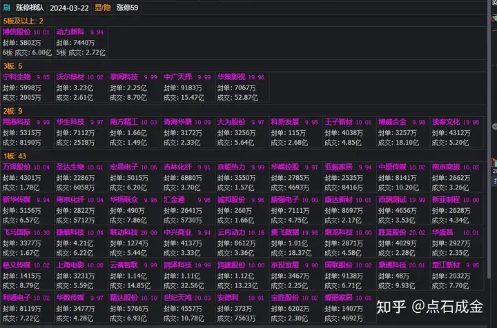The height and width of the screenshot is (328, 497).
Task: Toggle the 显/隐 show-hide button
Action: (x=103, y=8)
